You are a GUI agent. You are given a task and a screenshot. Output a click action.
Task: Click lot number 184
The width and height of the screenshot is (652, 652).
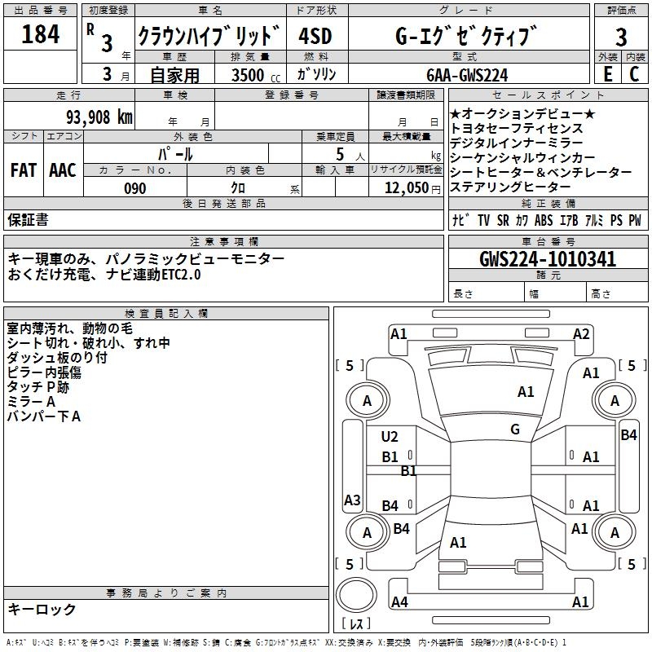coord(41,36)
